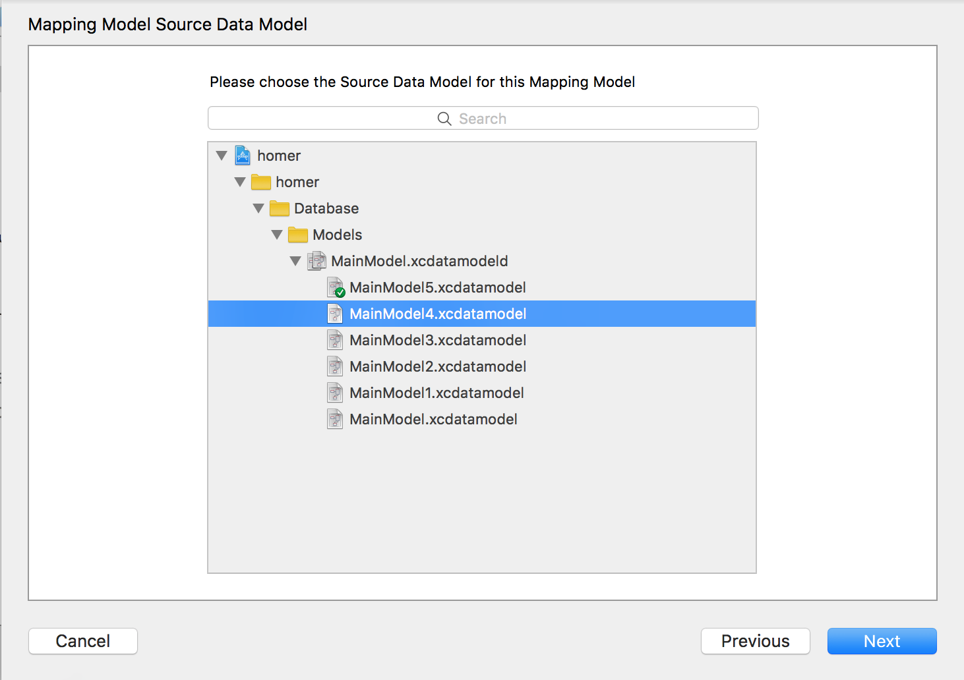Click the homer Xcode project icon
This screenshot has height=680, width=964.
243,156
